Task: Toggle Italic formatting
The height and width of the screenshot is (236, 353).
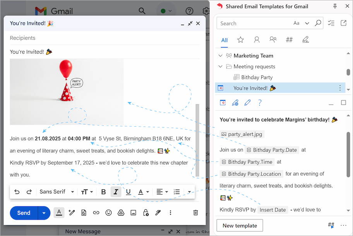Action: click(116, 192)
